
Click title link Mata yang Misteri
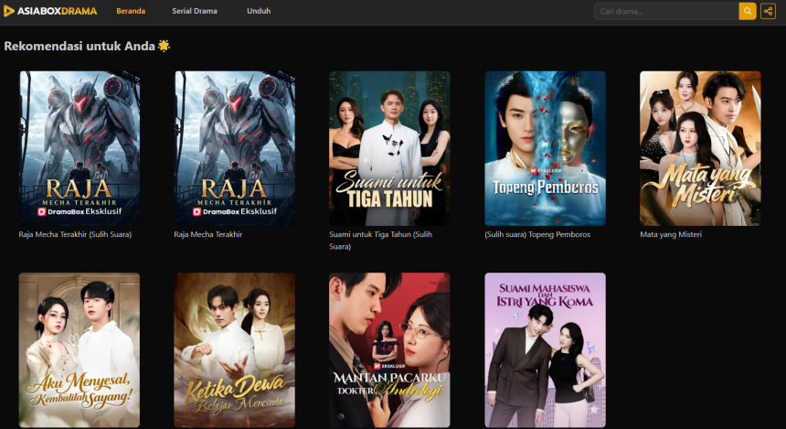[671, 234]
